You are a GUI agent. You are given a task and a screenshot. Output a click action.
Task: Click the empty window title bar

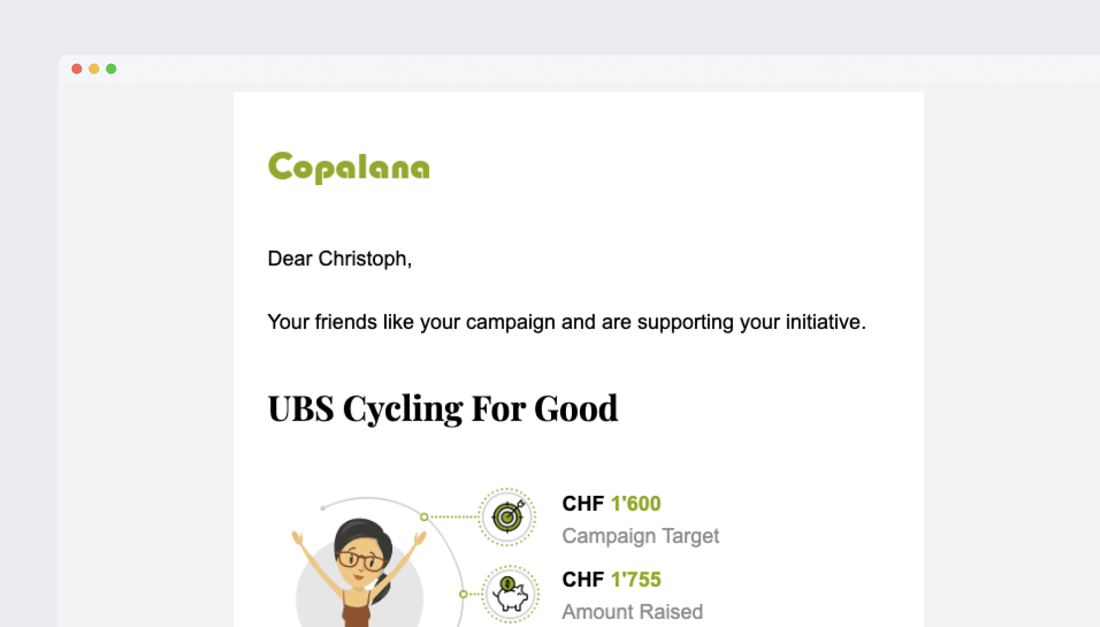[573, 69]
